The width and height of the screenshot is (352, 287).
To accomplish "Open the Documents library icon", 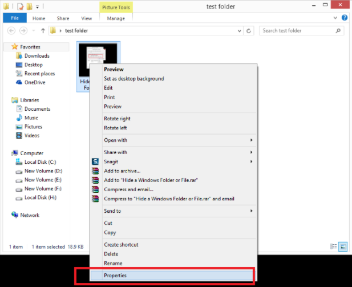I will tap(19, 109).
